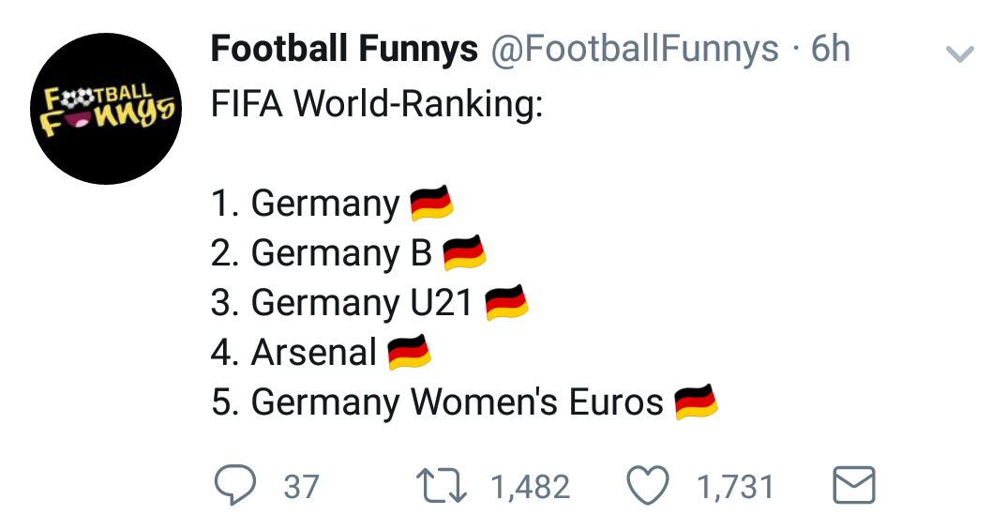Click the like count 1,731

pyautogui.click(x=735, y=487)
